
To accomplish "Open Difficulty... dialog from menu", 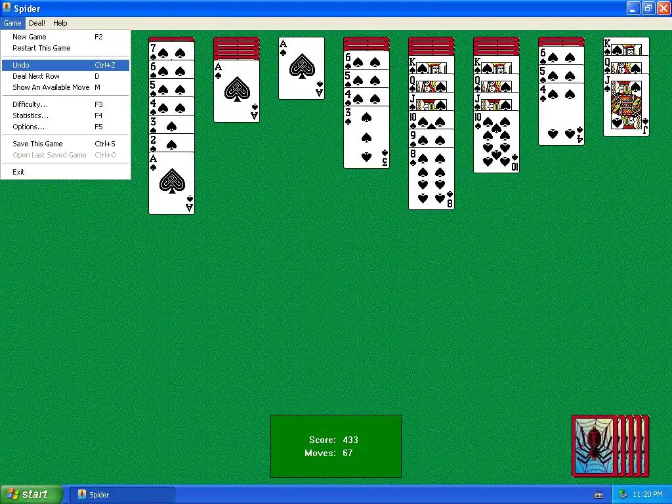I will 65,104.
